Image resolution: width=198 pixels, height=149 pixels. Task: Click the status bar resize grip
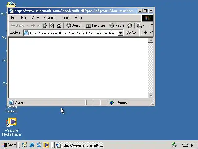point(152,103)
